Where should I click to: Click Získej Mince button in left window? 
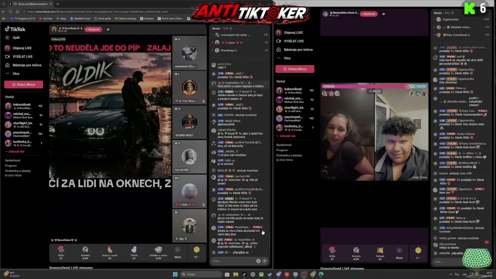(24, 84)
